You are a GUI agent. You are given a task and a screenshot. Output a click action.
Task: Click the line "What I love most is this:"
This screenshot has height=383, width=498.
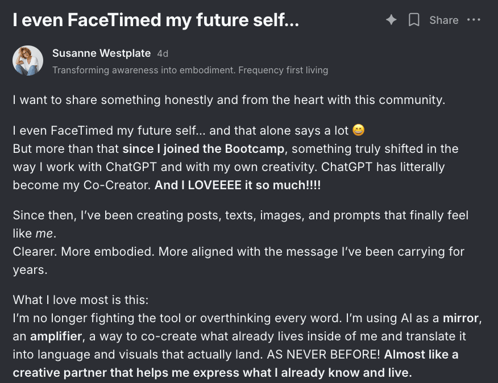tap(80, 299)
